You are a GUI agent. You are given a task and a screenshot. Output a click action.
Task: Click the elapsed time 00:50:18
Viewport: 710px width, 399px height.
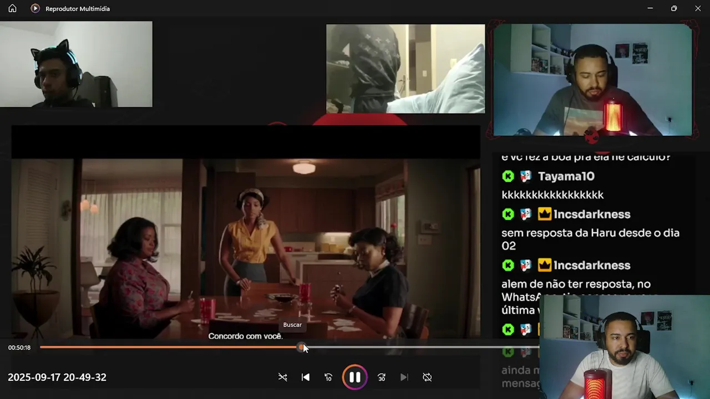pos(19,347)
